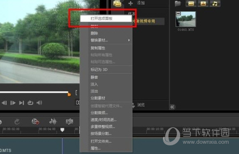
Task: Click the import media folder icon
Action: click(x=178, y=3)
